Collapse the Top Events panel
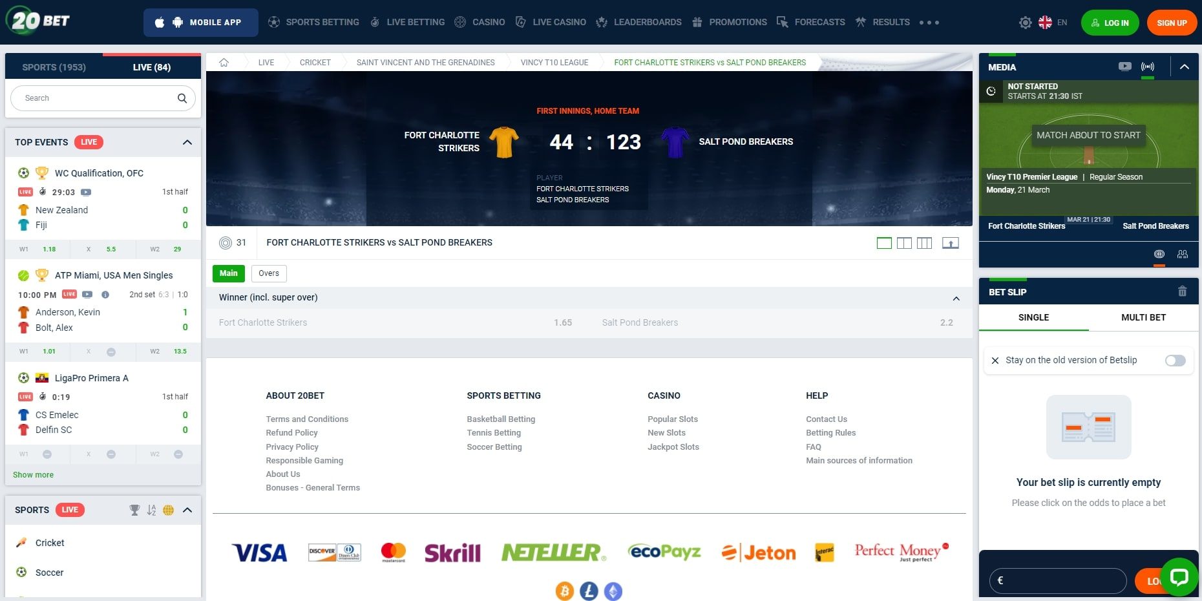1202x601 pixels. (x=187, y=142)
